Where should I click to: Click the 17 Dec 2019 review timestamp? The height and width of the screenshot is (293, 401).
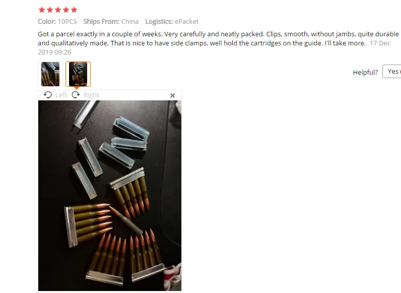pyautogui.click(x=214, y=47)
